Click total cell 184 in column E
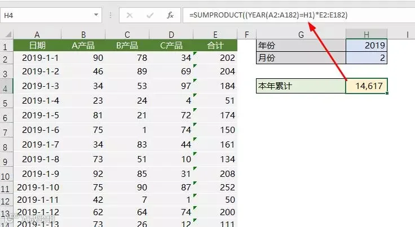 (215, 86)
